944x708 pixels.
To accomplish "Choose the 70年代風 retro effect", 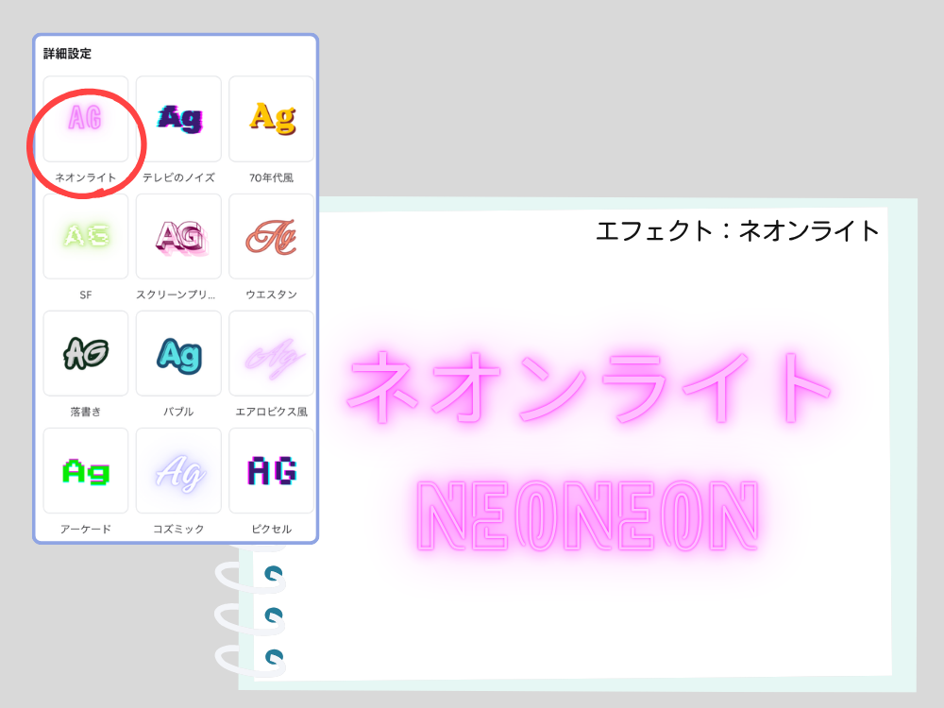I will (x=271, y=120).
